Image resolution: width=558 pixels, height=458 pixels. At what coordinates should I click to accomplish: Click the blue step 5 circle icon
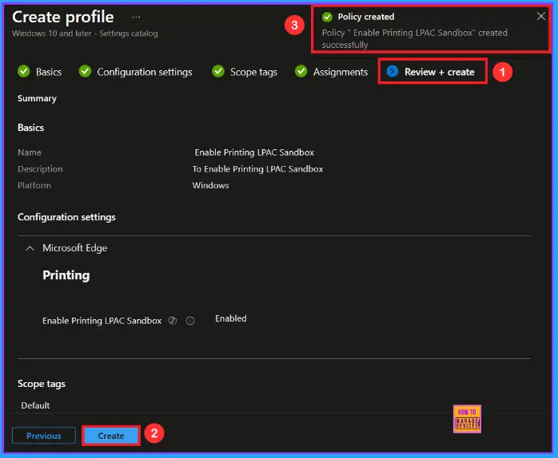(393, 71)
